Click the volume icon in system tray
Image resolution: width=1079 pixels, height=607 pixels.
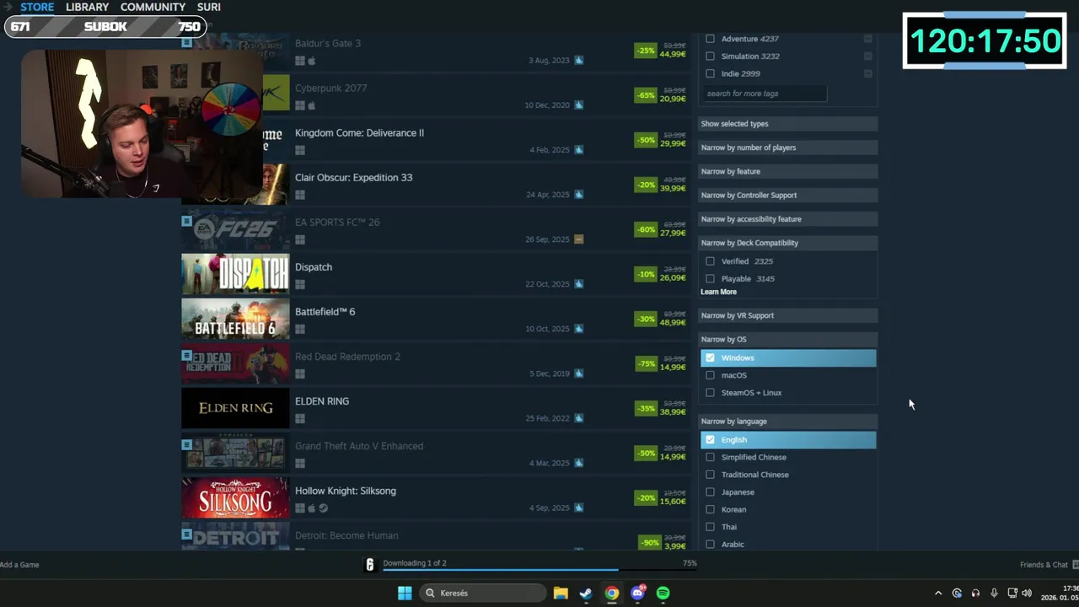click(x=1027, y=594)
